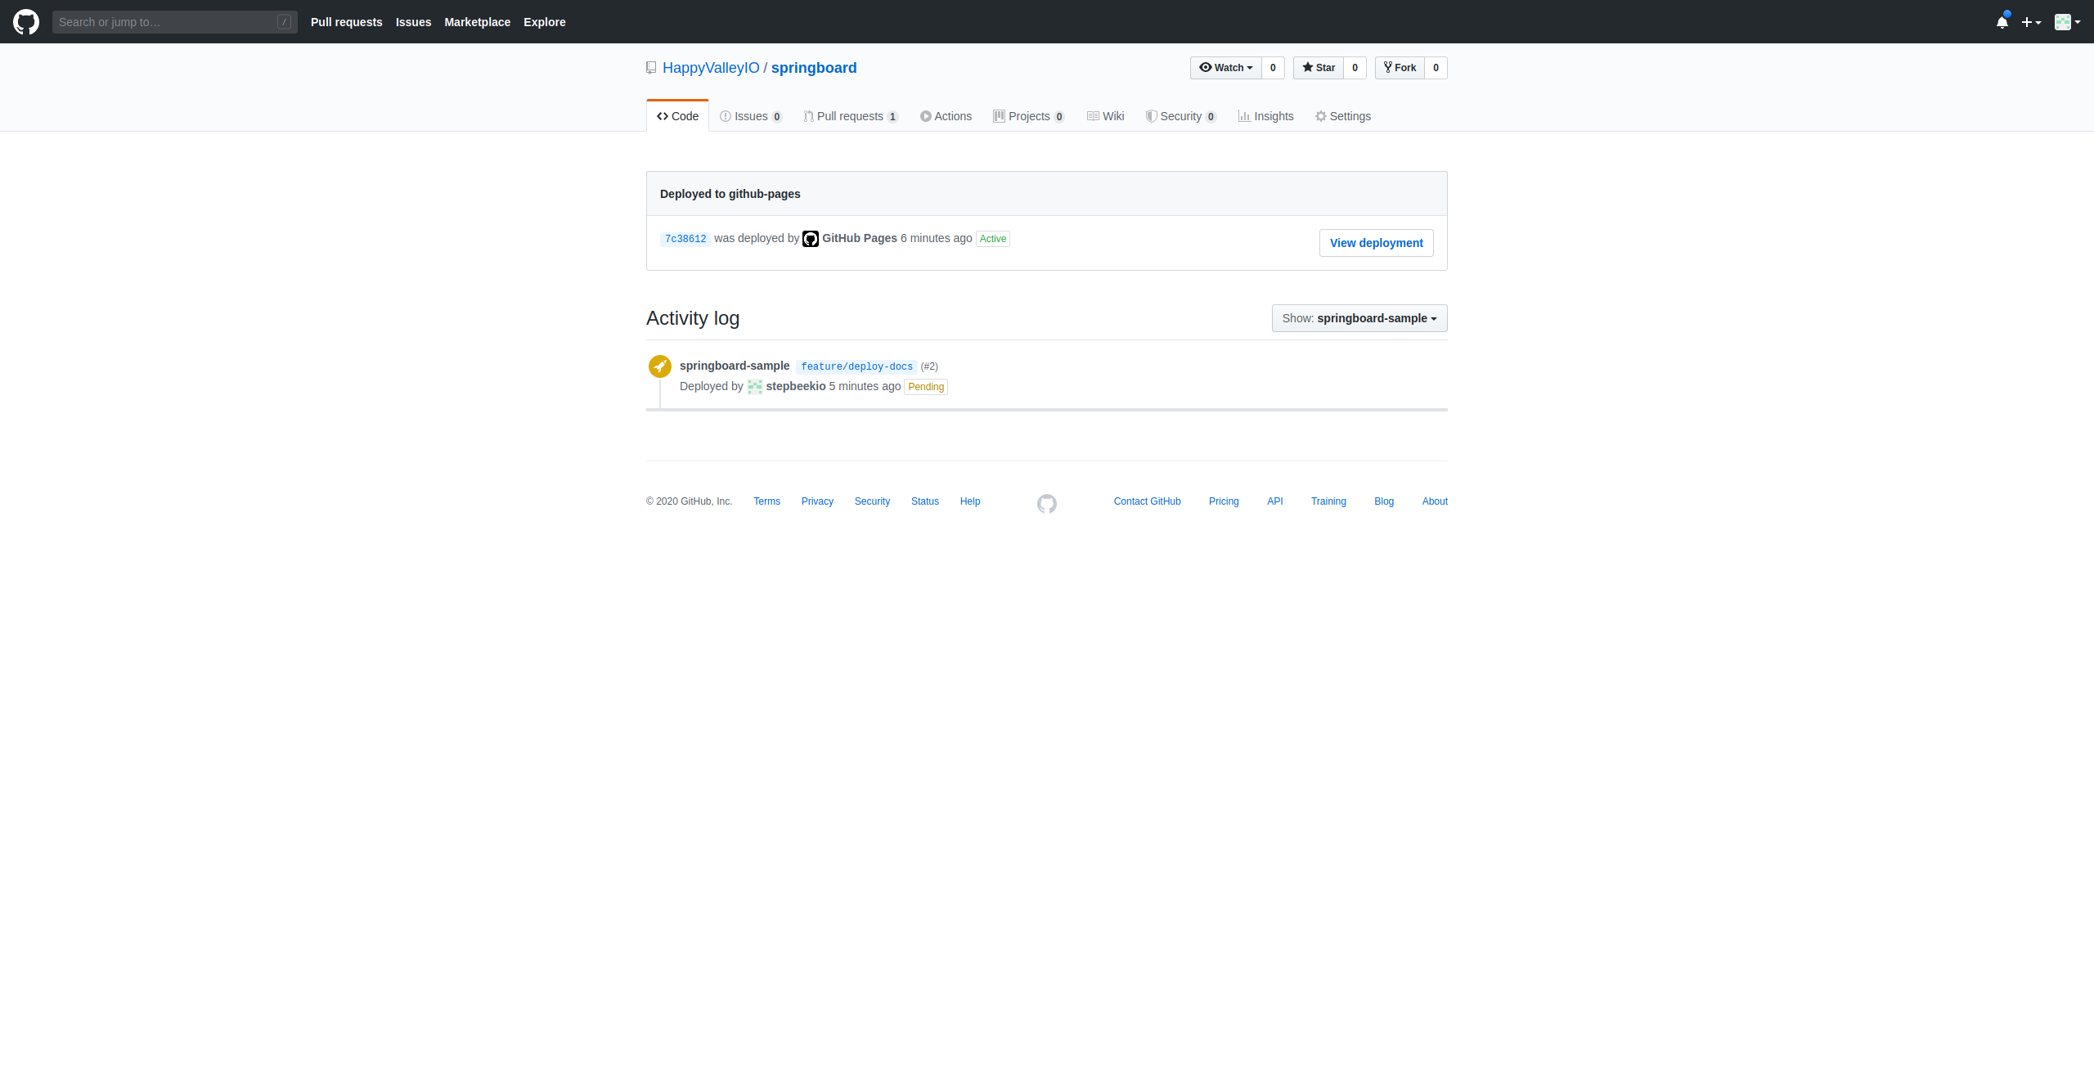Focus the Search or jump to field

174,22
